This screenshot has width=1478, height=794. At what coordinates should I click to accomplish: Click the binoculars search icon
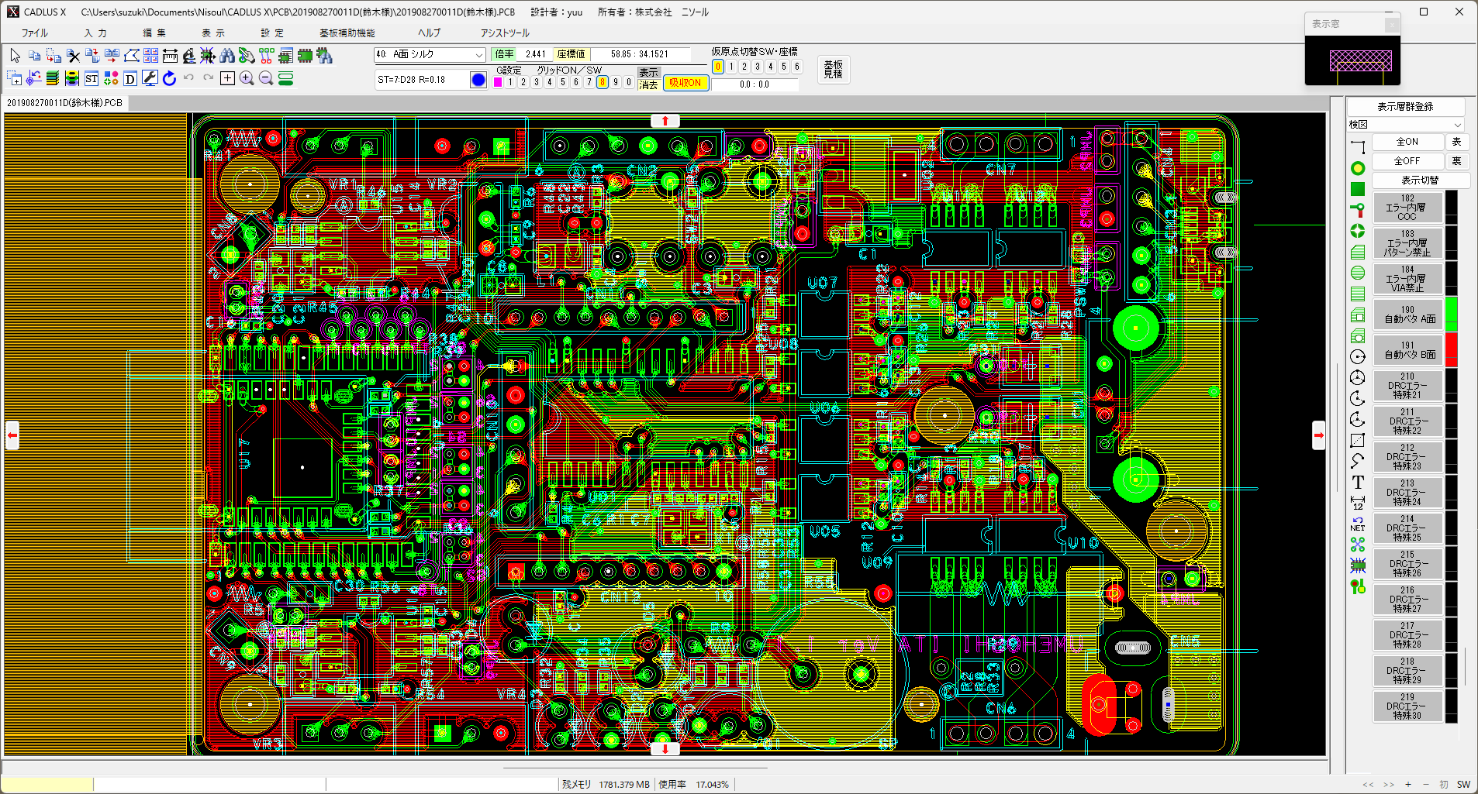(x=227, y=55)
